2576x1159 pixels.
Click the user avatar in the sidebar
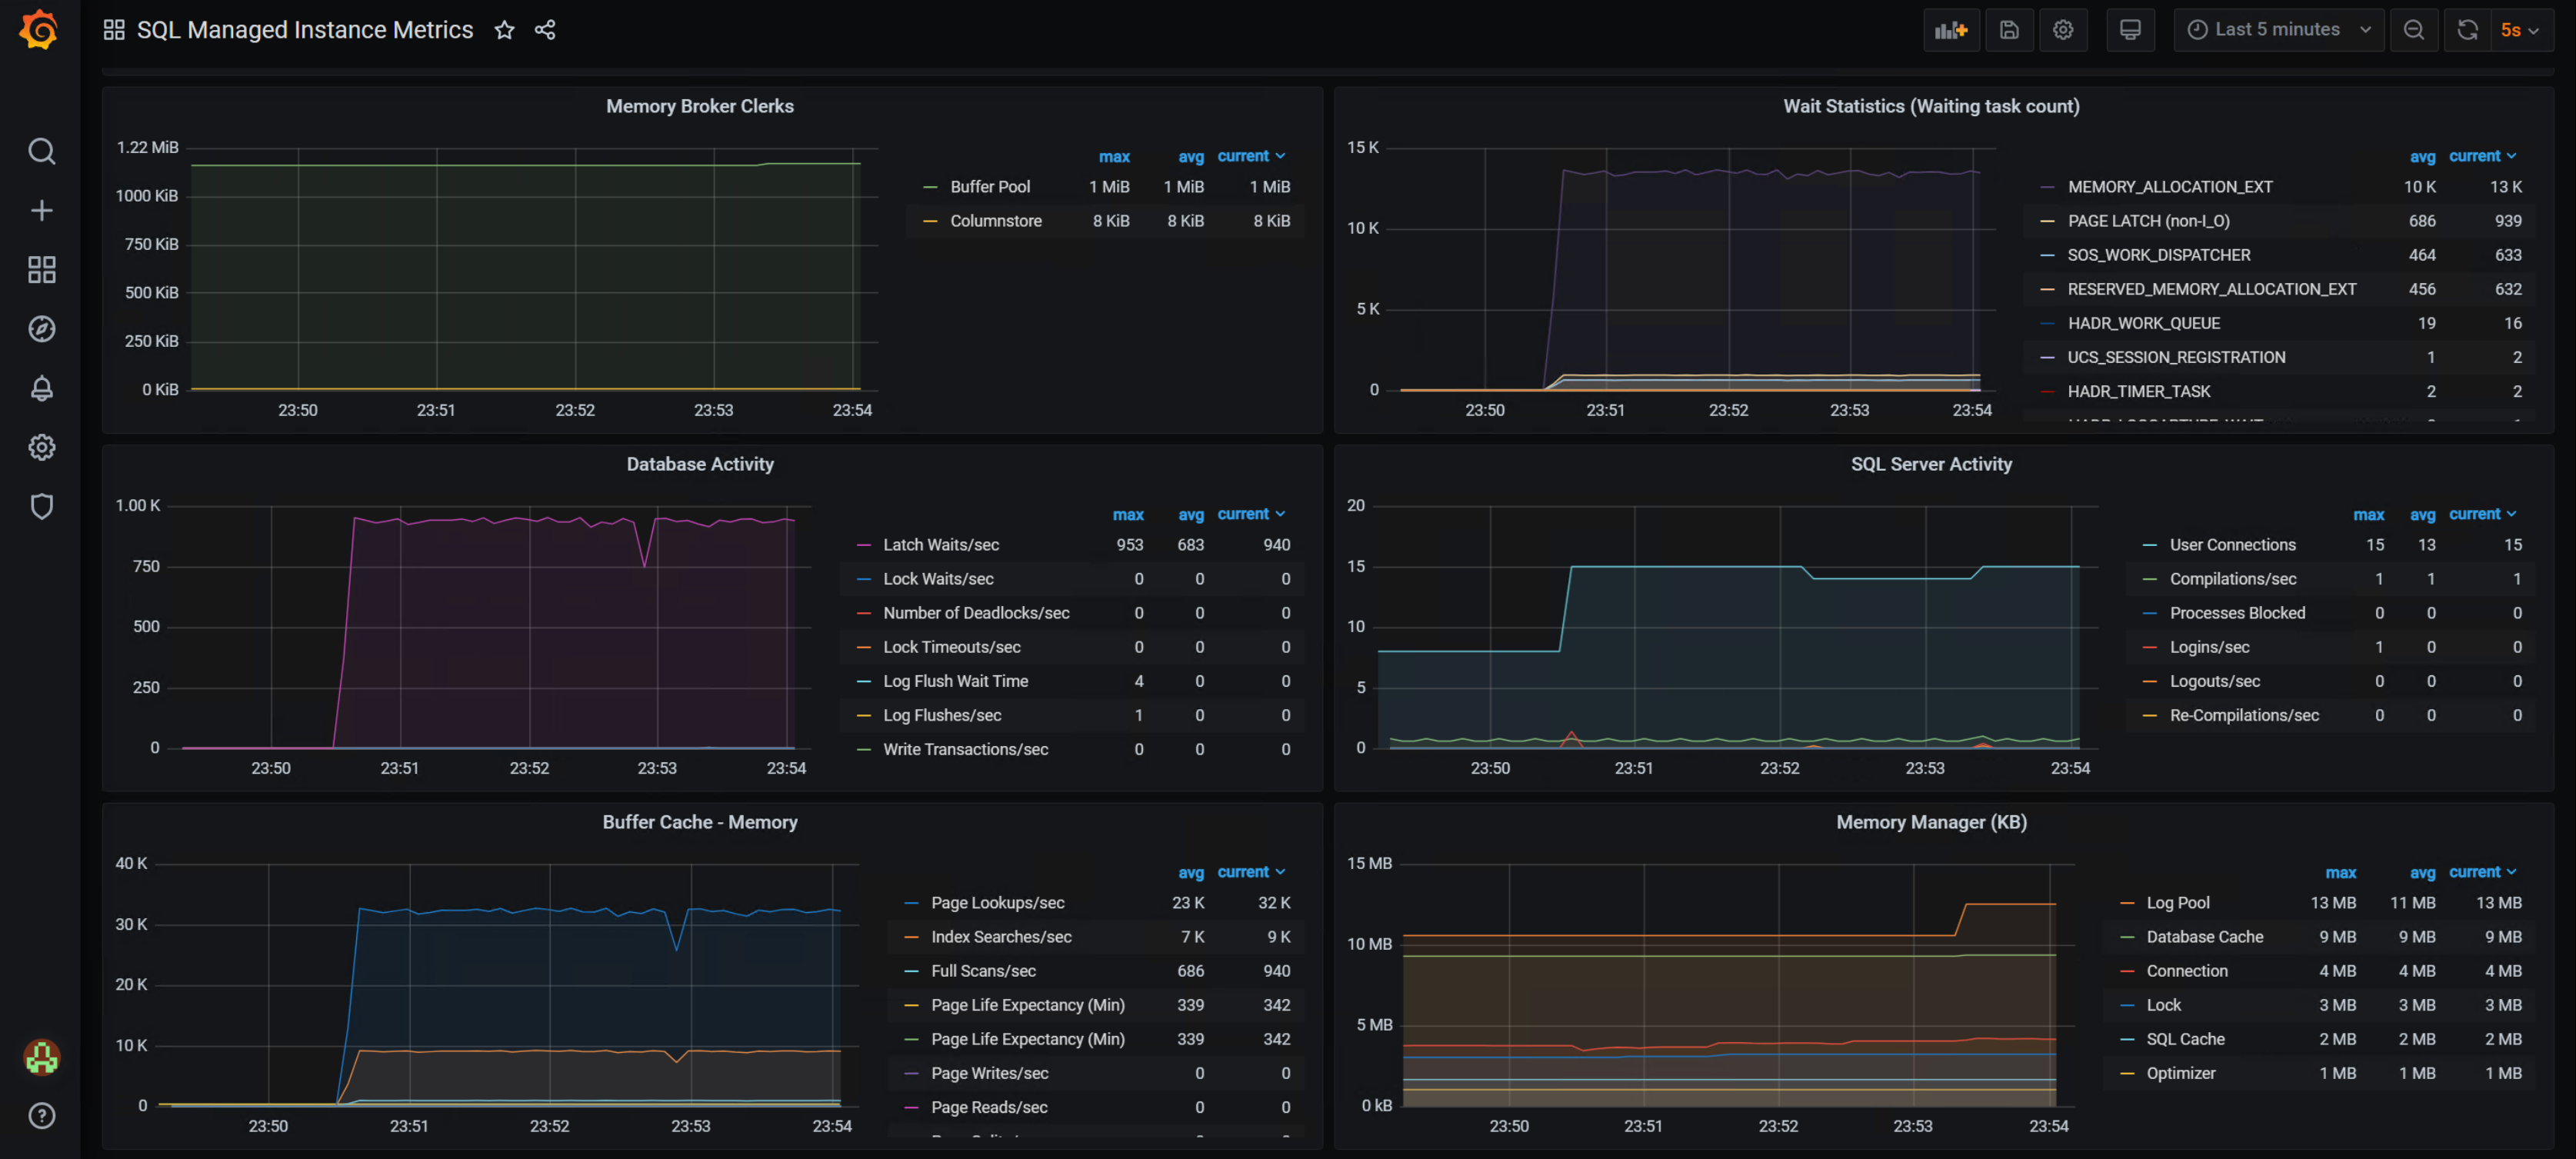pos(41,1057)
